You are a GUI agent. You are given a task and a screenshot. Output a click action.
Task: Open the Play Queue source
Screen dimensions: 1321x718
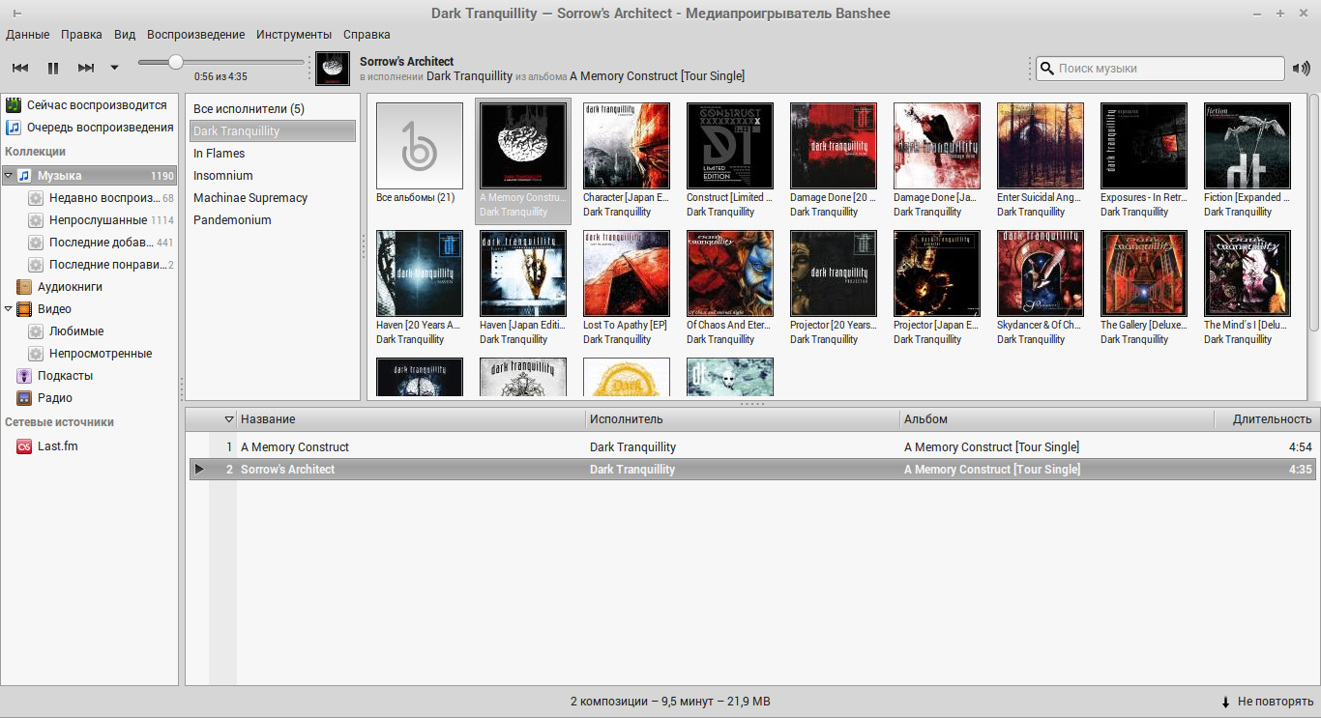100,128
